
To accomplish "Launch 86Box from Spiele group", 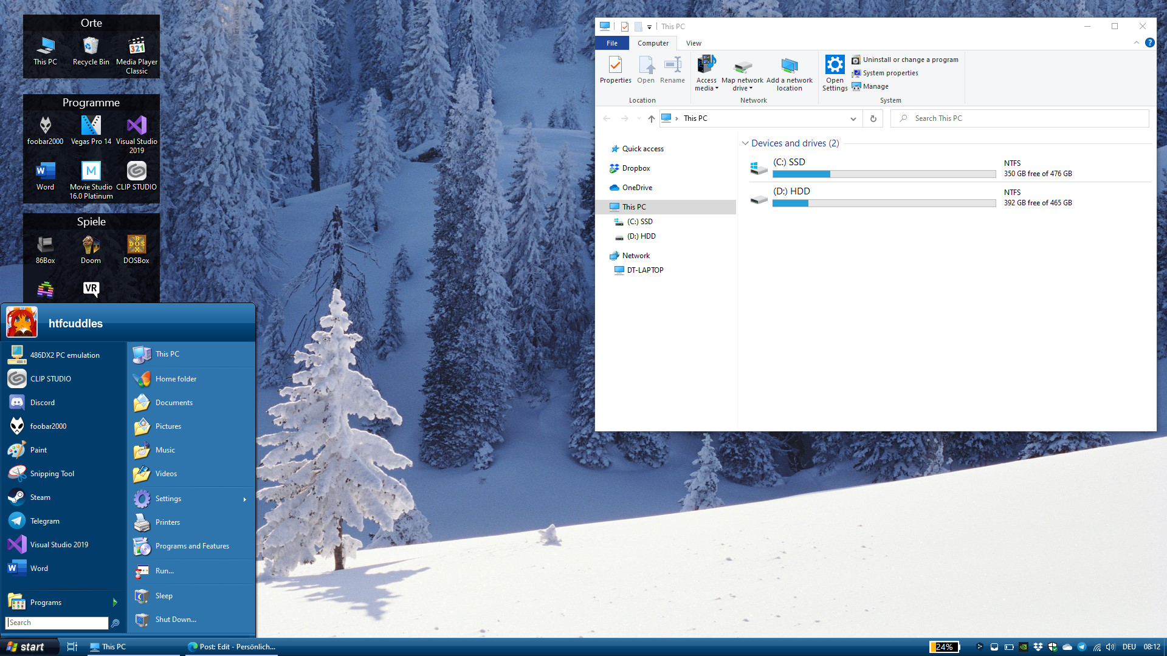I will click(x=45, y=250).
